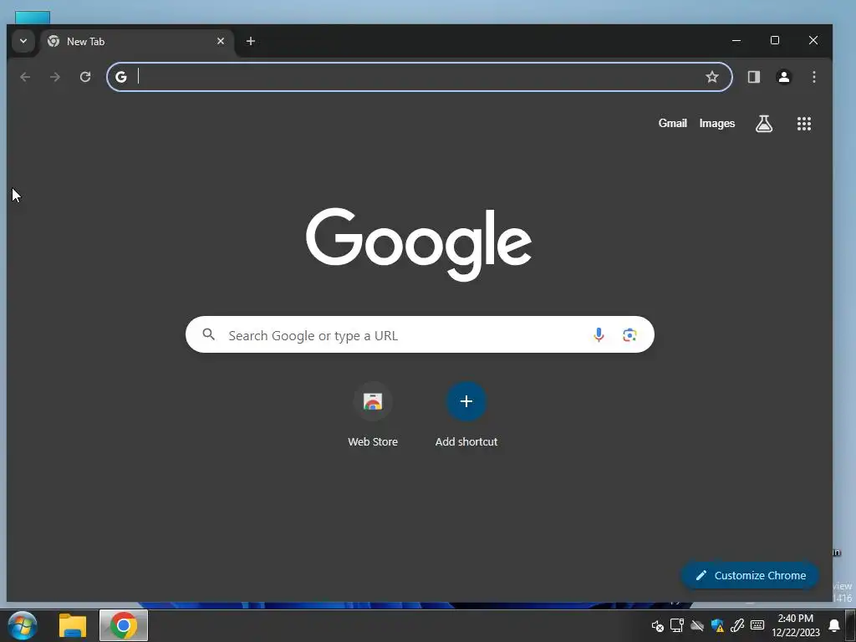Image resolution: width=856 pixels, height=642 pixels.
Task: Click the Search Google or type a URL box
Action: coord(420,334)
